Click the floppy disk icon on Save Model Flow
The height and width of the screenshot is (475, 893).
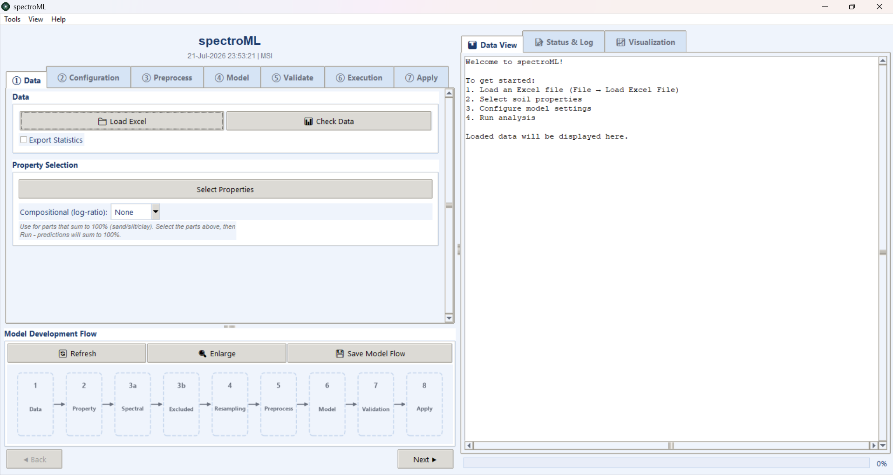[x=340, y=354]
